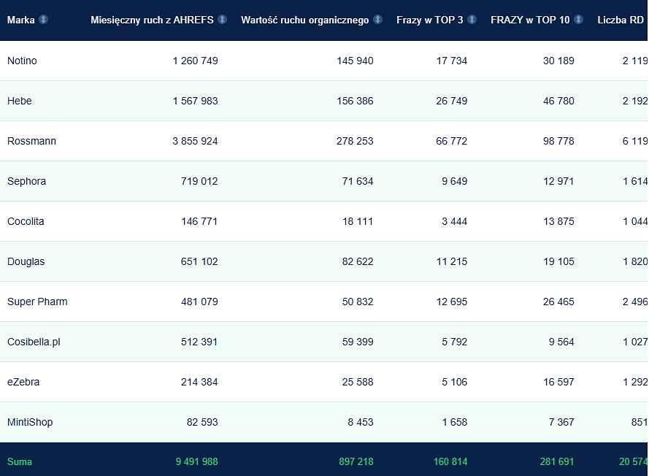
Task: Click sort icon next to Frazy w TOP 3
Action: (x=472, y=20)
